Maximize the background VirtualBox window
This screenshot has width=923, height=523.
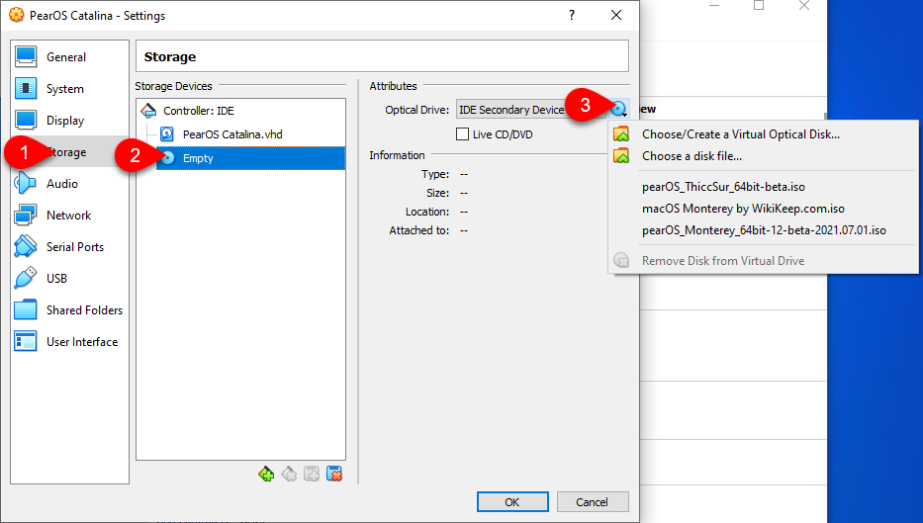759,6
